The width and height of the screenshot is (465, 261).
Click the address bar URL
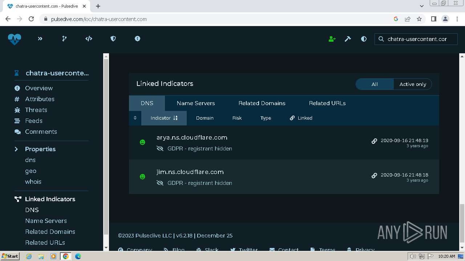pos(99,19)
